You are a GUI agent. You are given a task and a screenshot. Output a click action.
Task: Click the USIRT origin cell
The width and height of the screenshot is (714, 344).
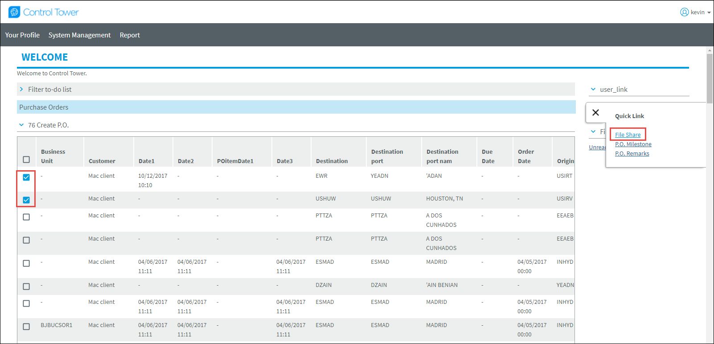click(564, 176)
